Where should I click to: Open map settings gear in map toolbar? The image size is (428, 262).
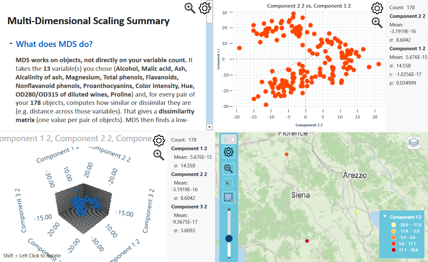click(x=229, y=152)
